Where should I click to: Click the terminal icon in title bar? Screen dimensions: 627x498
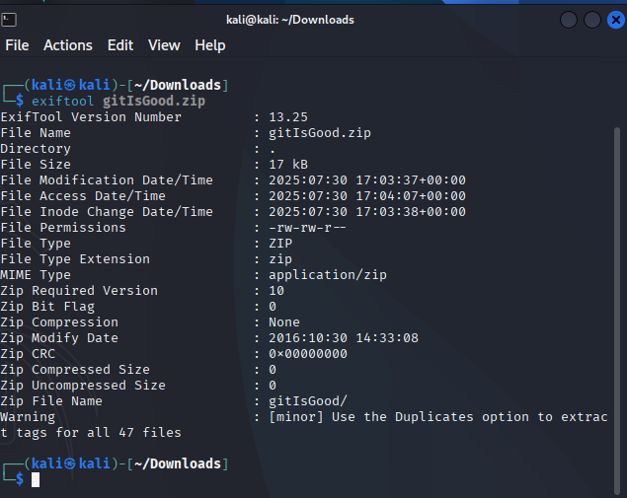click(9, 20)
